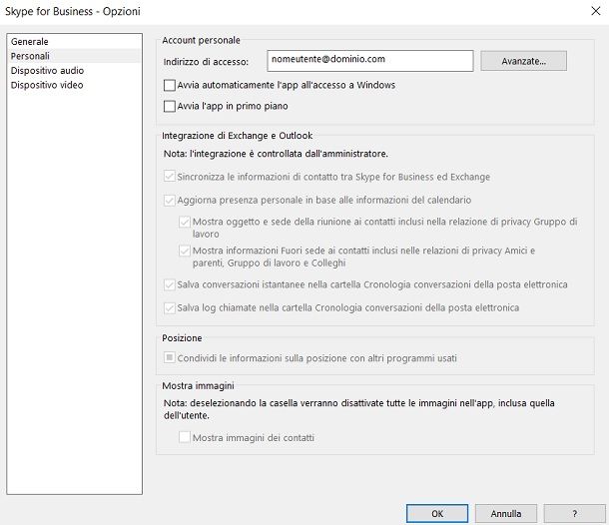This screenshot has width=609, height=525.
Task: Confirm with the OK button
Action: point(437,513)
